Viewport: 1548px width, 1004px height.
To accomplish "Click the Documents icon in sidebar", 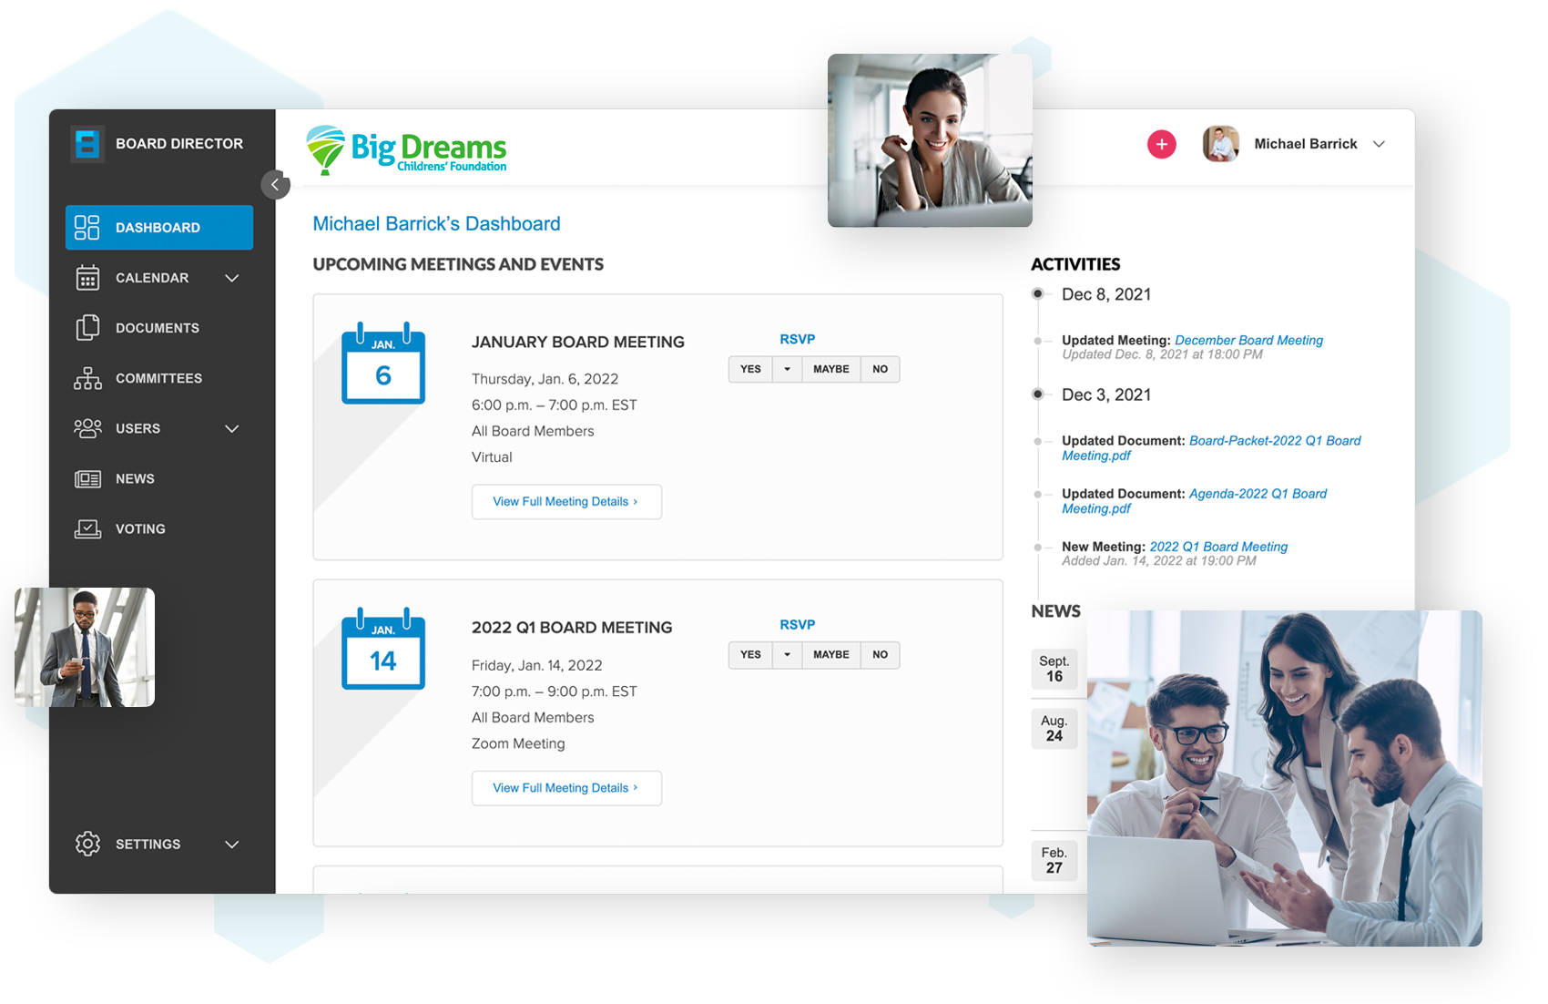I will coord(87,328).
